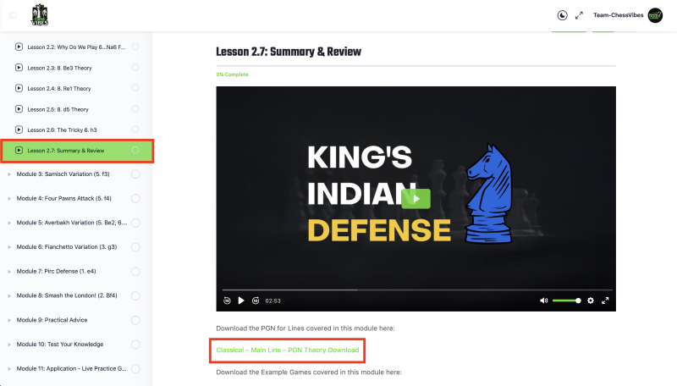Open the Chess Vibes logo home
This screenshot has height=386, width=677.
(41, 14)
